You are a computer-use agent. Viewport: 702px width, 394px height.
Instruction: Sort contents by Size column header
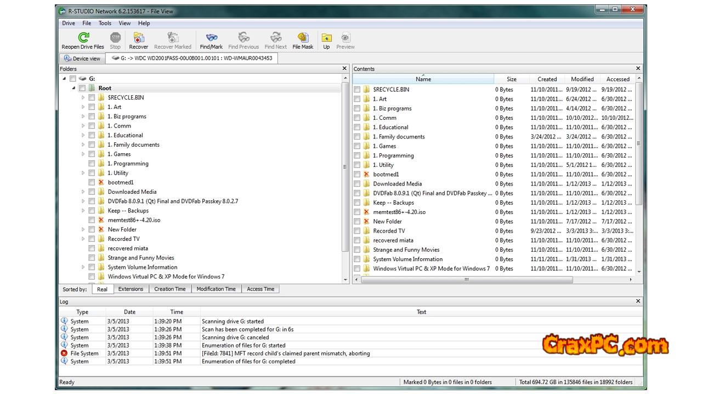tap(511, 79)
